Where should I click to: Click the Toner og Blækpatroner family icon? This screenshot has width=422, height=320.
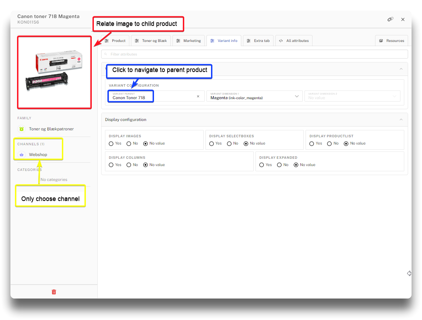(22, 129)
